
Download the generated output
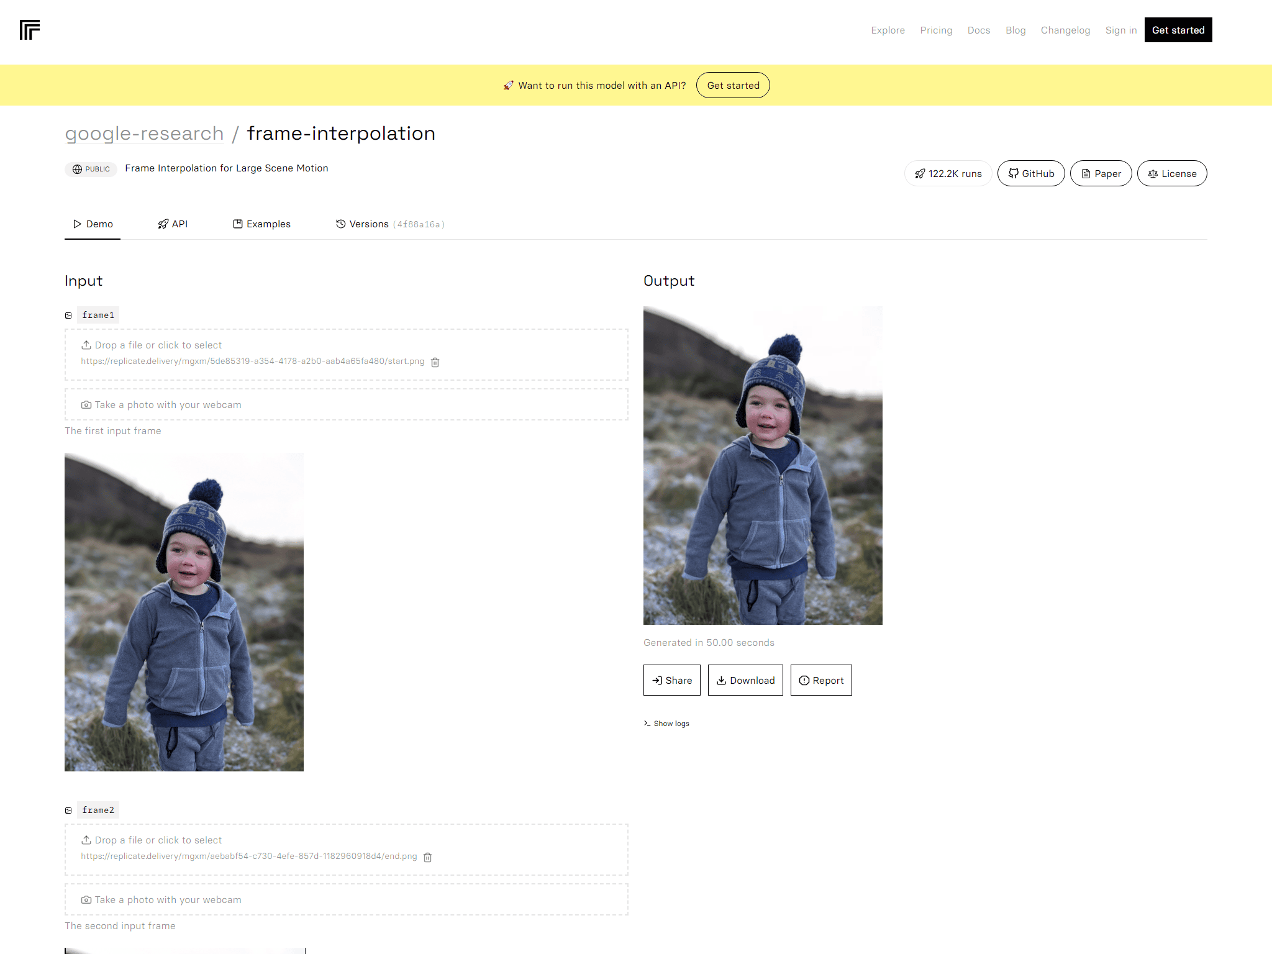point(745,680)
